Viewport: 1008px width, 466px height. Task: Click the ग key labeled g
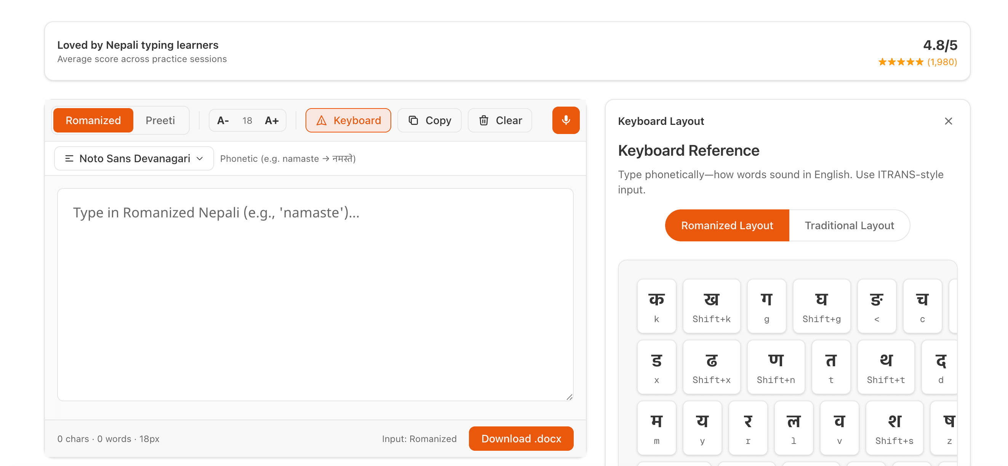(766, 306)
